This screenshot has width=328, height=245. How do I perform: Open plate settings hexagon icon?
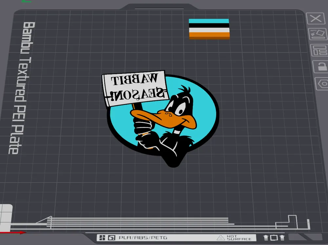[323, 84]
